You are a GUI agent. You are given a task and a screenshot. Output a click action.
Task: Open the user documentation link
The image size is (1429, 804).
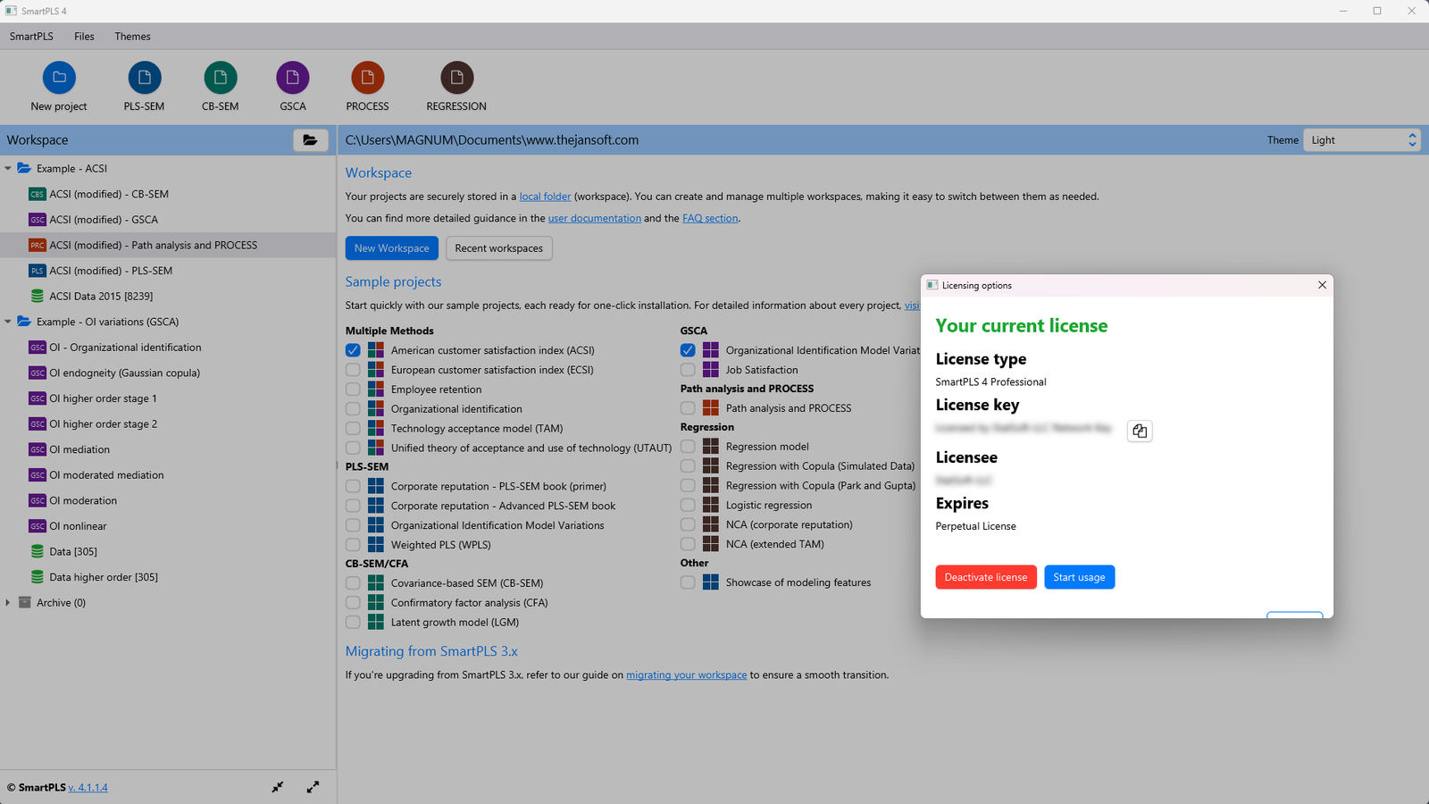coord(594,218)
